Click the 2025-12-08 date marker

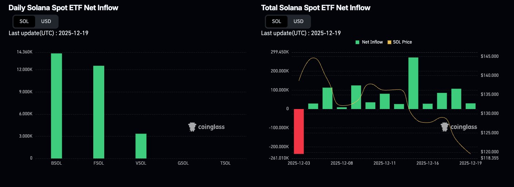tap(342, 163)
